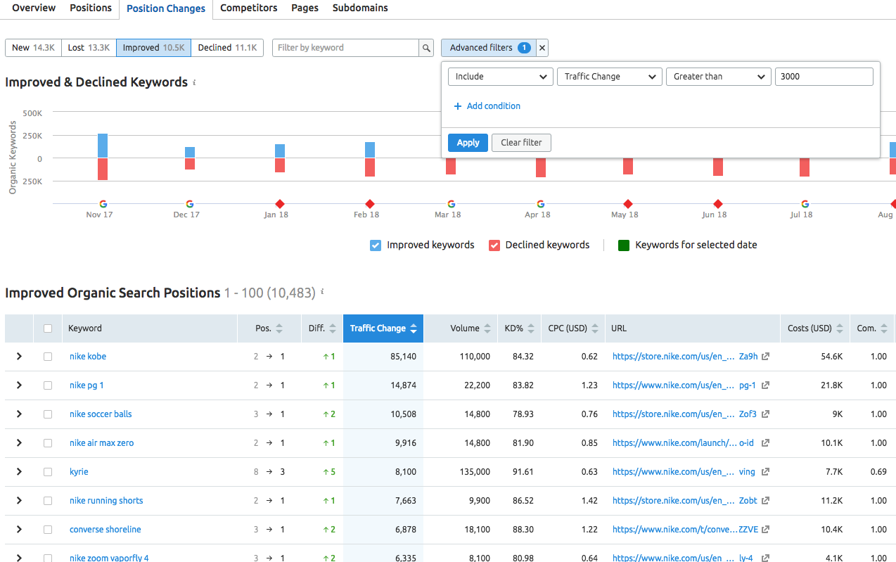
Task: Click the Clear filter button
Action: pyautogui.click(x=521, y=143)
